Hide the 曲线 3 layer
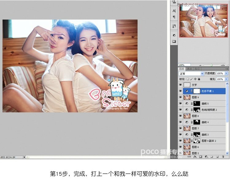The image size is (230, 184). pyautogui.click(x=180, y=134)
